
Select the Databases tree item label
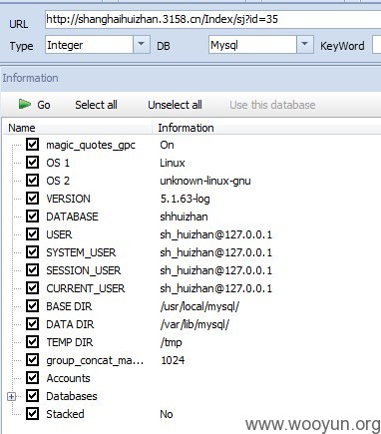pyautogui.click(x=72, y=396)
